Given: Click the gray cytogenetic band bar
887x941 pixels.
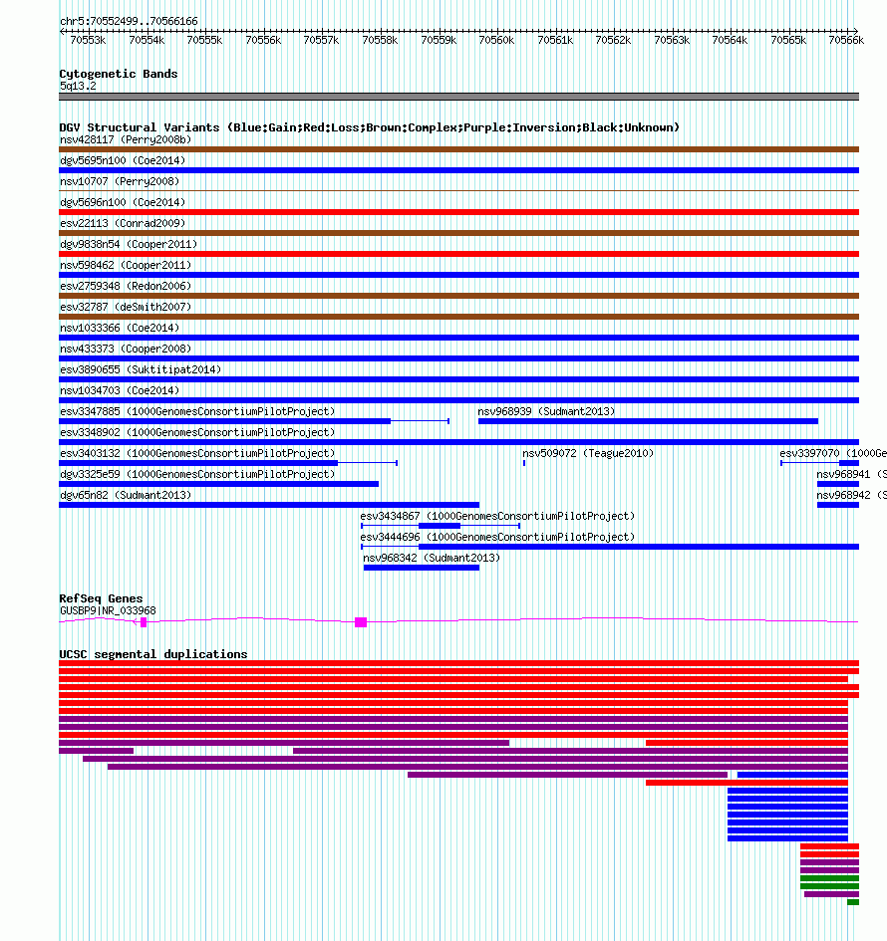Looking at the screenshot, I should coord(458,97).
